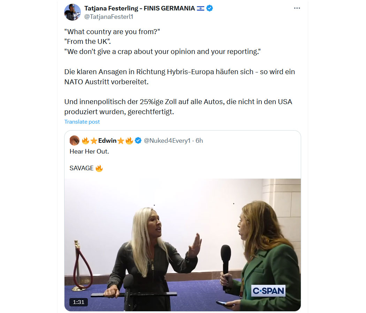Click Tatjana Festerling's profile avatar
366x313 pixels.
coord(73,12)
